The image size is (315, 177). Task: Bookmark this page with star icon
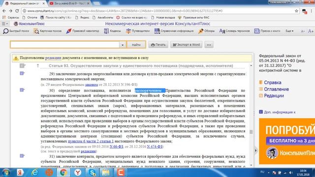(x=296, y=11)
